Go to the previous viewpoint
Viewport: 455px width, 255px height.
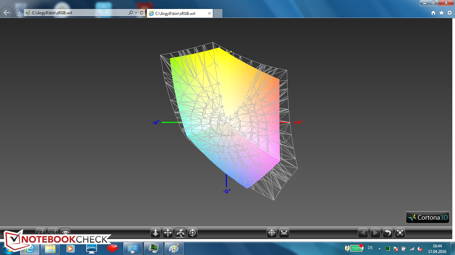[363, 233]
